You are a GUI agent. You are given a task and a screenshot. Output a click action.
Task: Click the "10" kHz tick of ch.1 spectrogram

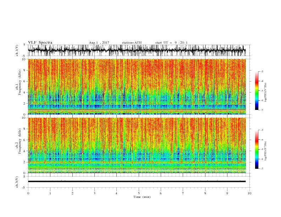click(24, 59)
